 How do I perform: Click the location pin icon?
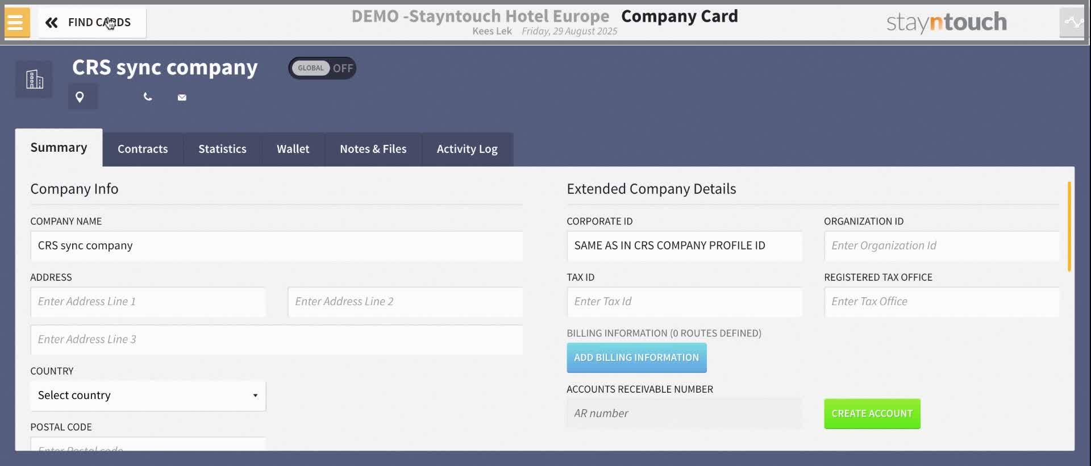80,97
